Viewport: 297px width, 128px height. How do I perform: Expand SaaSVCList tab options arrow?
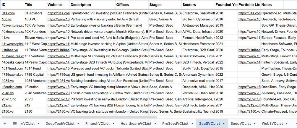[x=224, y=124]
